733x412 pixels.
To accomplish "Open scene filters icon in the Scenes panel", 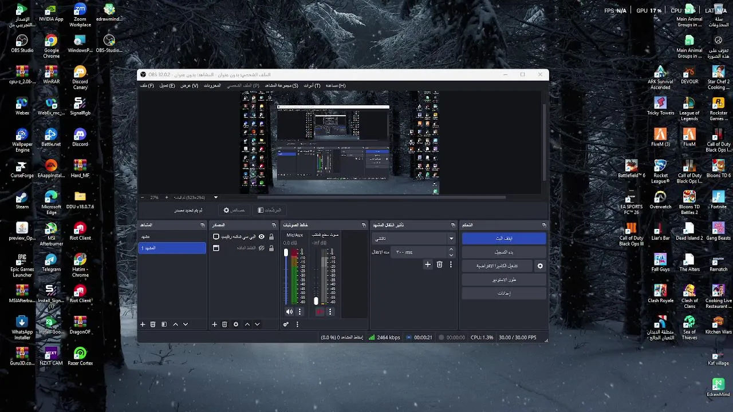I will pos(164,324).
